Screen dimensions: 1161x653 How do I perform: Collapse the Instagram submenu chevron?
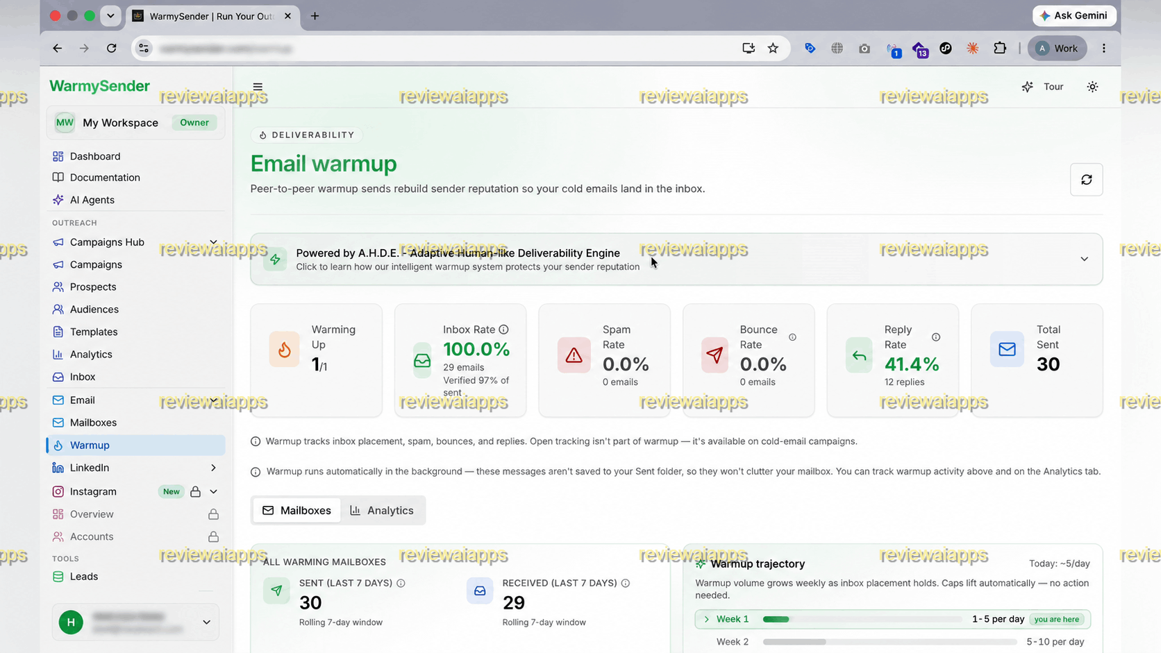point(213,491)
